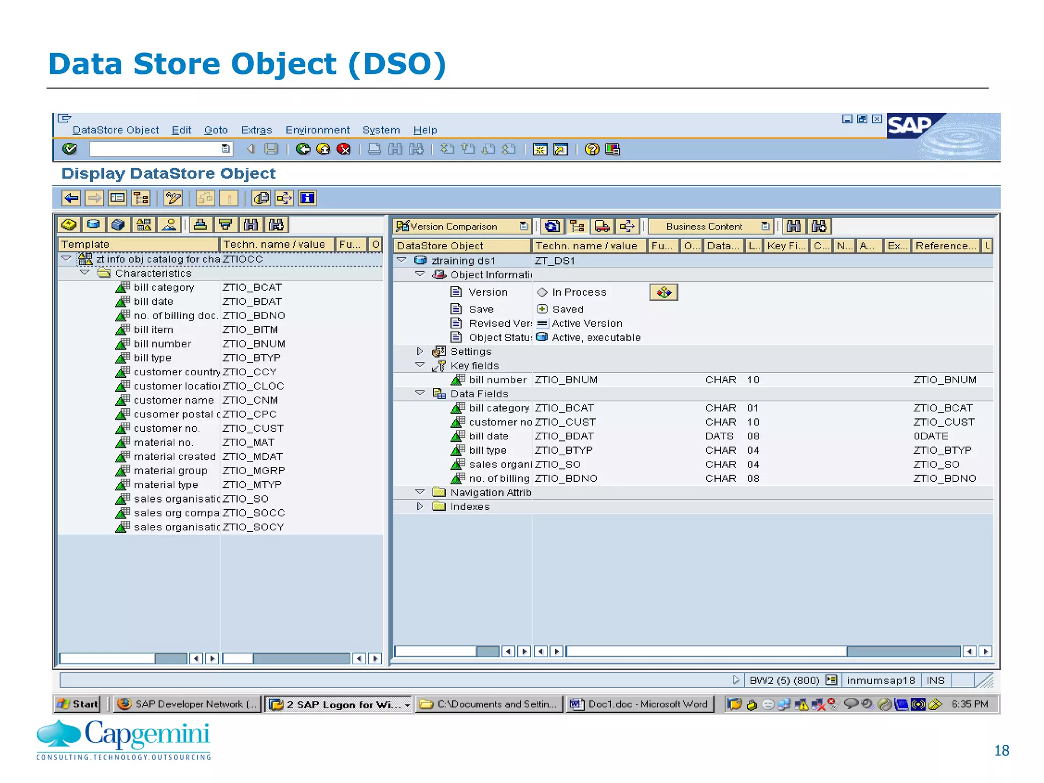Click the yellow Exit icon
The width and height of the screenshot is (1044, 783).
pyautogui.click(x=323, y=149)
